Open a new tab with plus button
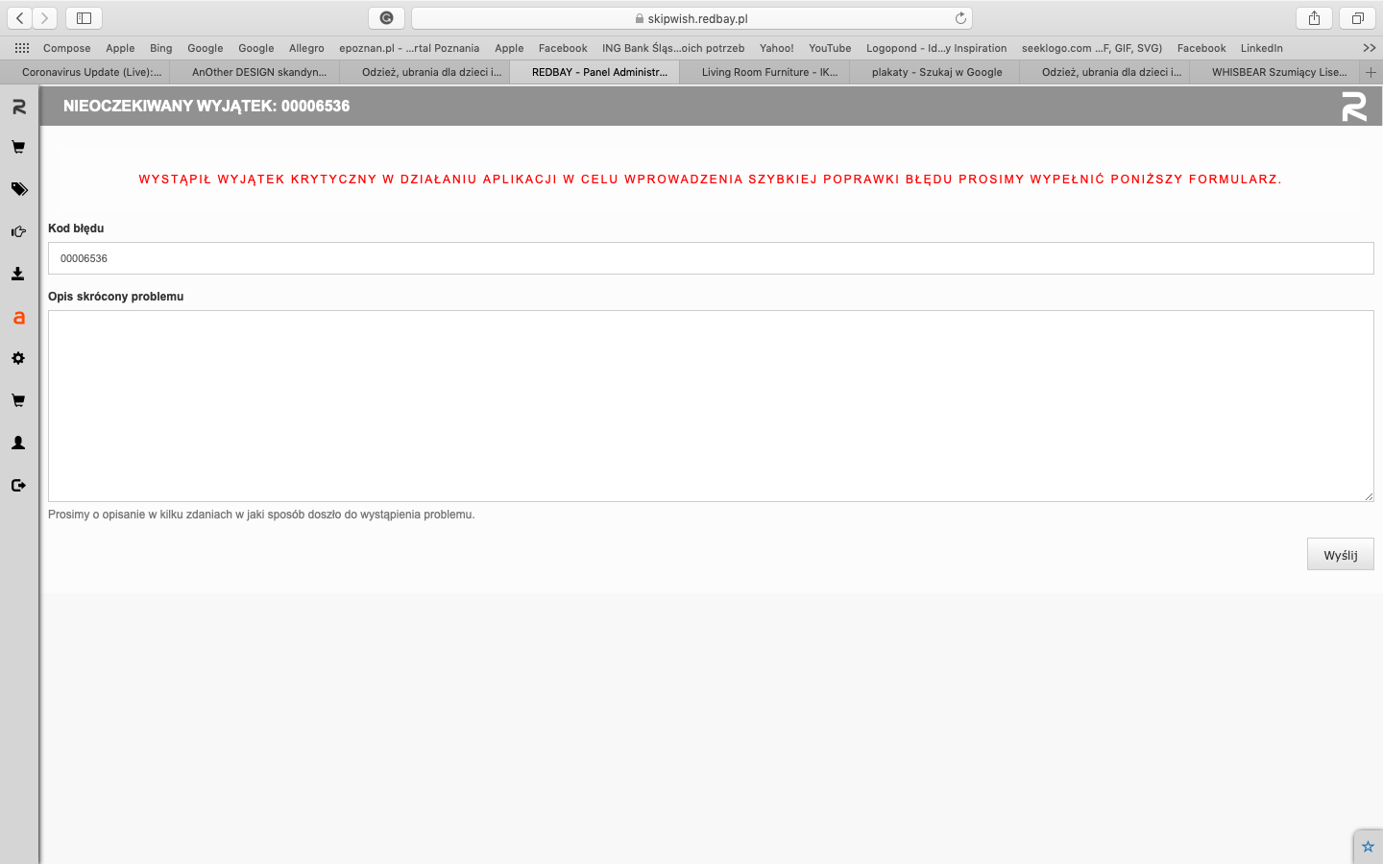 (1371, 72)
